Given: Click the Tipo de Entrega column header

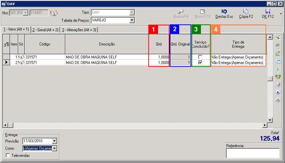Looking at the screenshot, I should coord(238,44).
